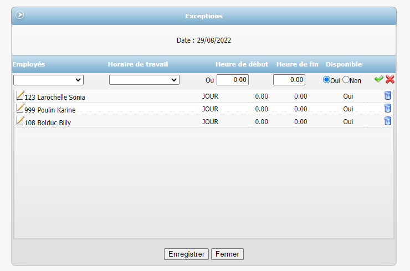Click the Heure de début input field

[x=233, y=80]
